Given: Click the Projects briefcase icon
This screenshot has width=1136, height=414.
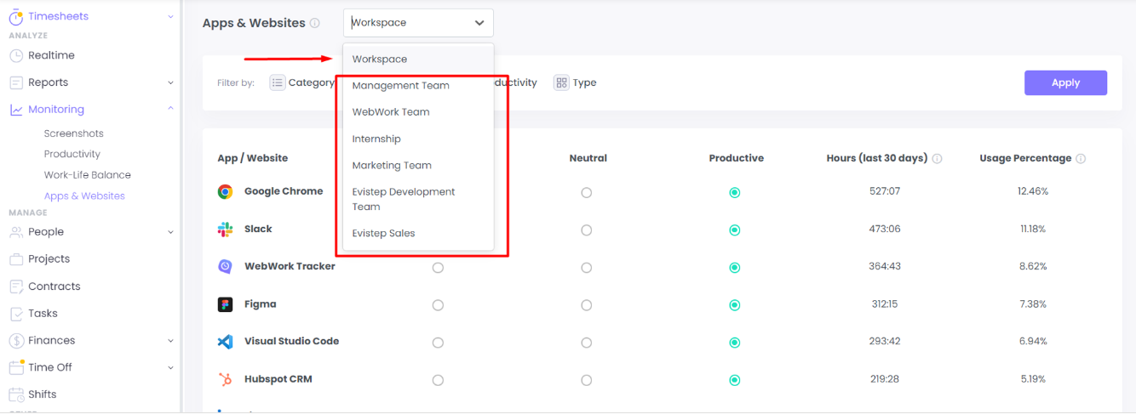Looking at the screenshot, I should pos(16,259).
